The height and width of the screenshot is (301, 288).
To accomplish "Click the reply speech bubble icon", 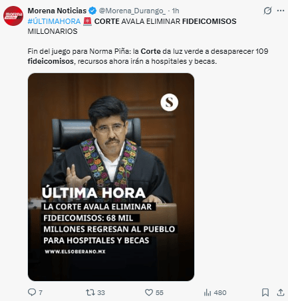I will [x=32, y=292].
